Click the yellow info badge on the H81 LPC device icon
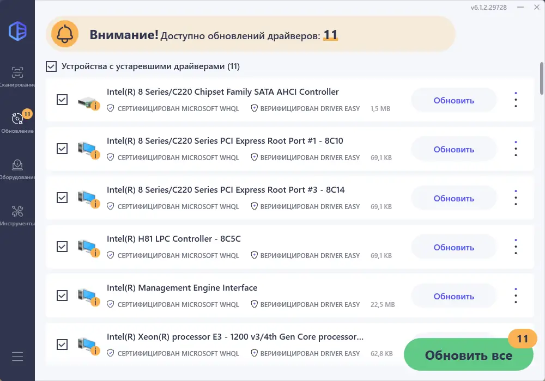This screenshot has height=381, width=545. (x=96, y=252)
